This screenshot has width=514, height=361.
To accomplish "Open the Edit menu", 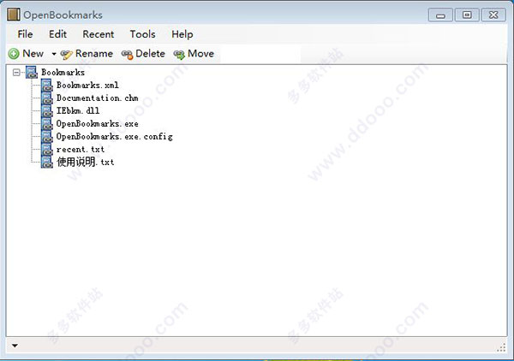I will tap(57, 34).
